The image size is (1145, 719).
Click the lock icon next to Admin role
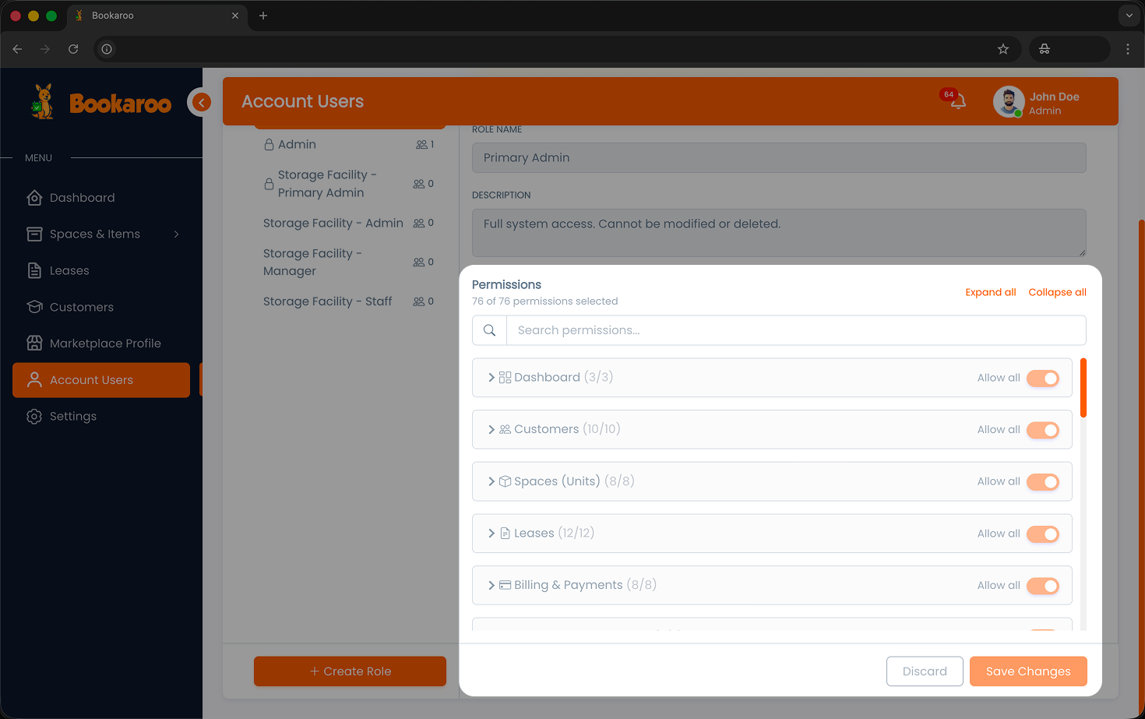pyautogui.click(x=269, y=144)
